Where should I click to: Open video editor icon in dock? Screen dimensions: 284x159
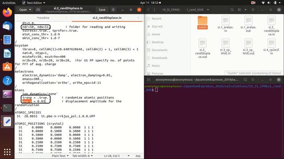pyautogui.click(x=7, y=94)
